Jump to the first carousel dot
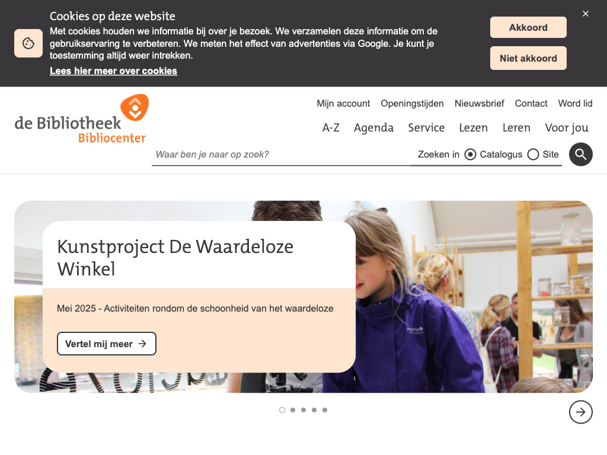The height and width of the screenshot is (455, 607). [282, 410]
